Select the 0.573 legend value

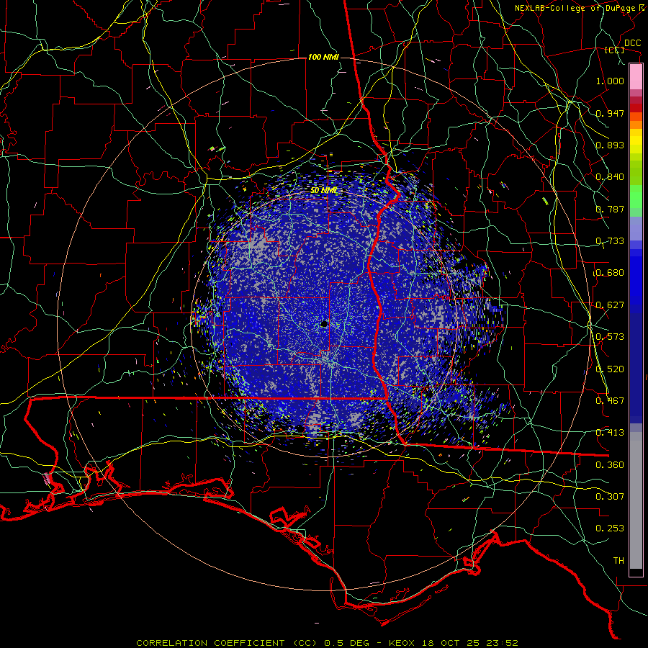pyautogui.click(x=610, y=337)
